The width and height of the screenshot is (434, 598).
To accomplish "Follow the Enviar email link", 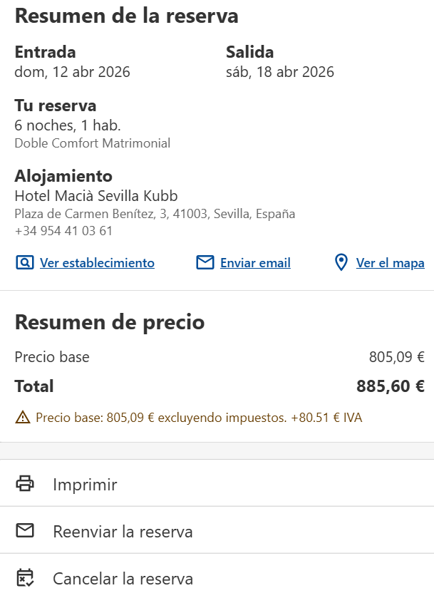I will click(x=255, y=263).
